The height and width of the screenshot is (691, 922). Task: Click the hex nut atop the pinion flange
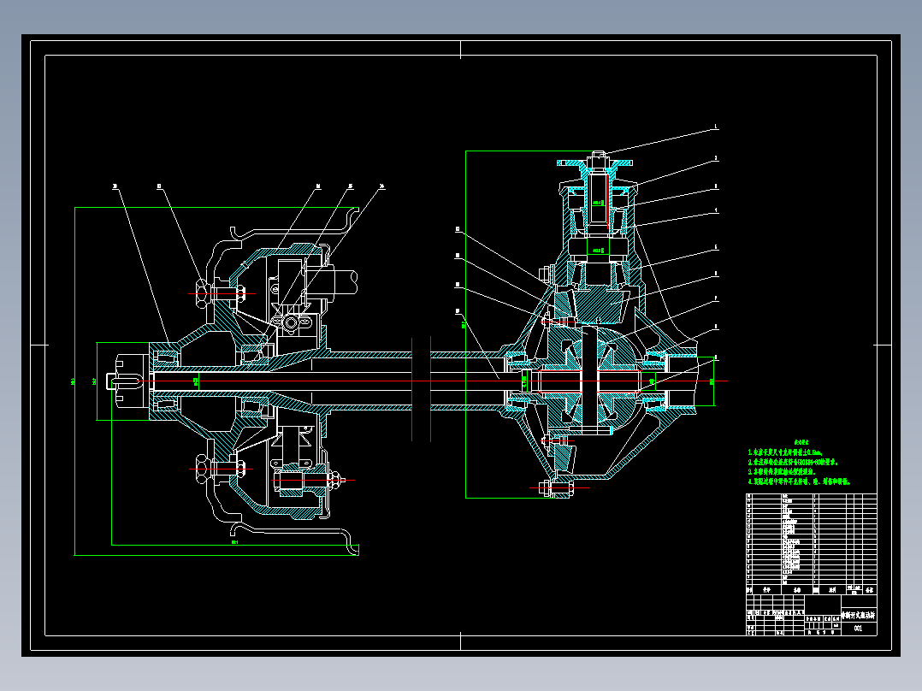tap(598, 156)
